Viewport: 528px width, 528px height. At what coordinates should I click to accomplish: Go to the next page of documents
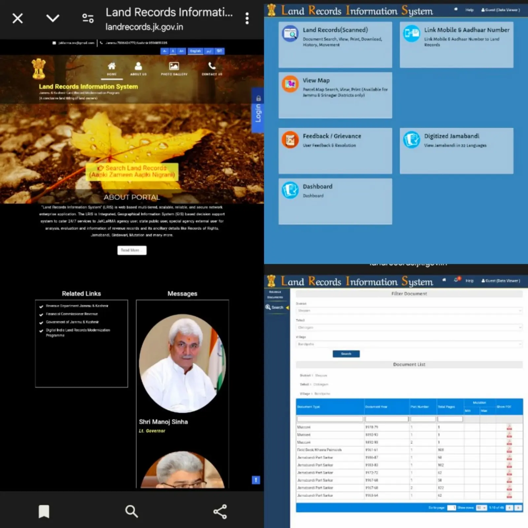[x=518, y=508]
